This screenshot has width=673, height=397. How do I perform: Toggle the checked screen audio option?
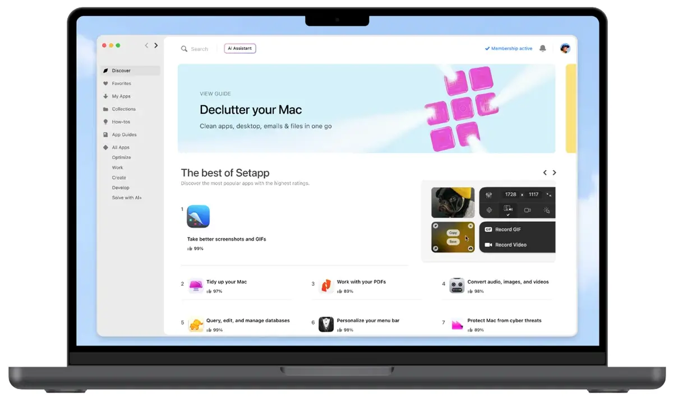508,210
